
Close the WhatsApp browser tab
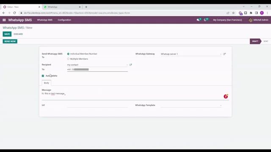[x=80, y=7]
